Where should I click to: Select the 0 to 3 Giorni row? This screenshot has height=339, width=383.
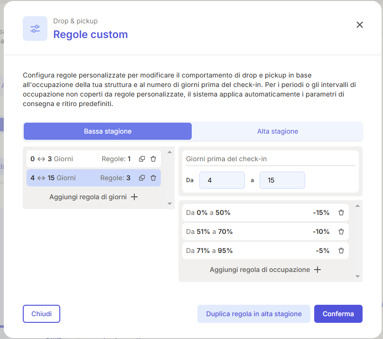pos(93,159)
